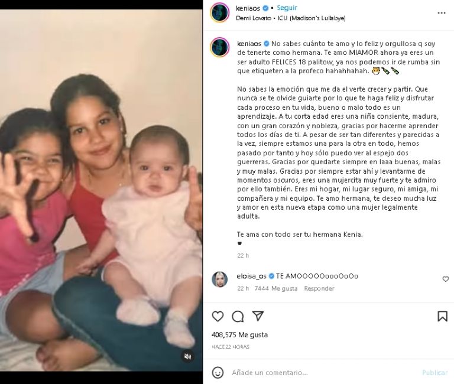454x384 pixels.
Task: View the 7444 Me gusta comment likes
Action: [276, 288]
